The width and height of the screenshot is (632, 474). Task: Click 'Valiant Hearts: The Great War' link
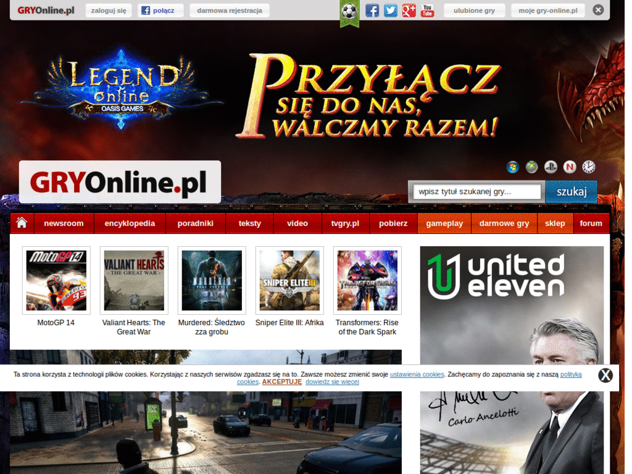[x=134, y=327]
